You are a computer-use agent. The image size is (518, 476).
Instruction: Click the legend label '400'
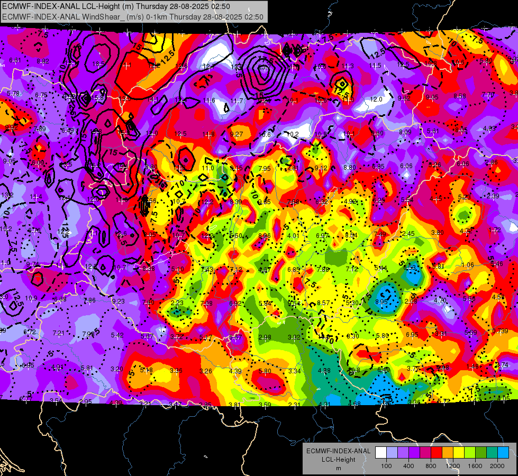point(408,466)
